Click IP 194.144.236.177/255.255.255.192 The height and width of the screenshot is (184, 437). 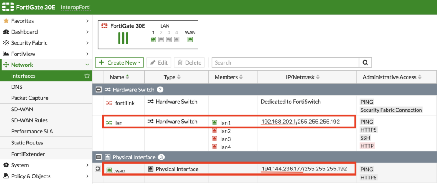(x=304, y=169)
